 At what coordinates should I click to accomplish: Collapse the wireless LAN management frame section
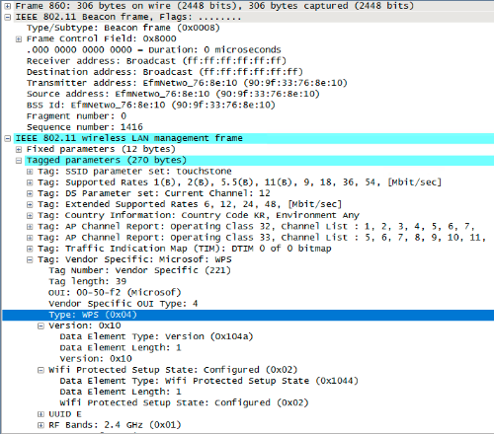point(8,138)
